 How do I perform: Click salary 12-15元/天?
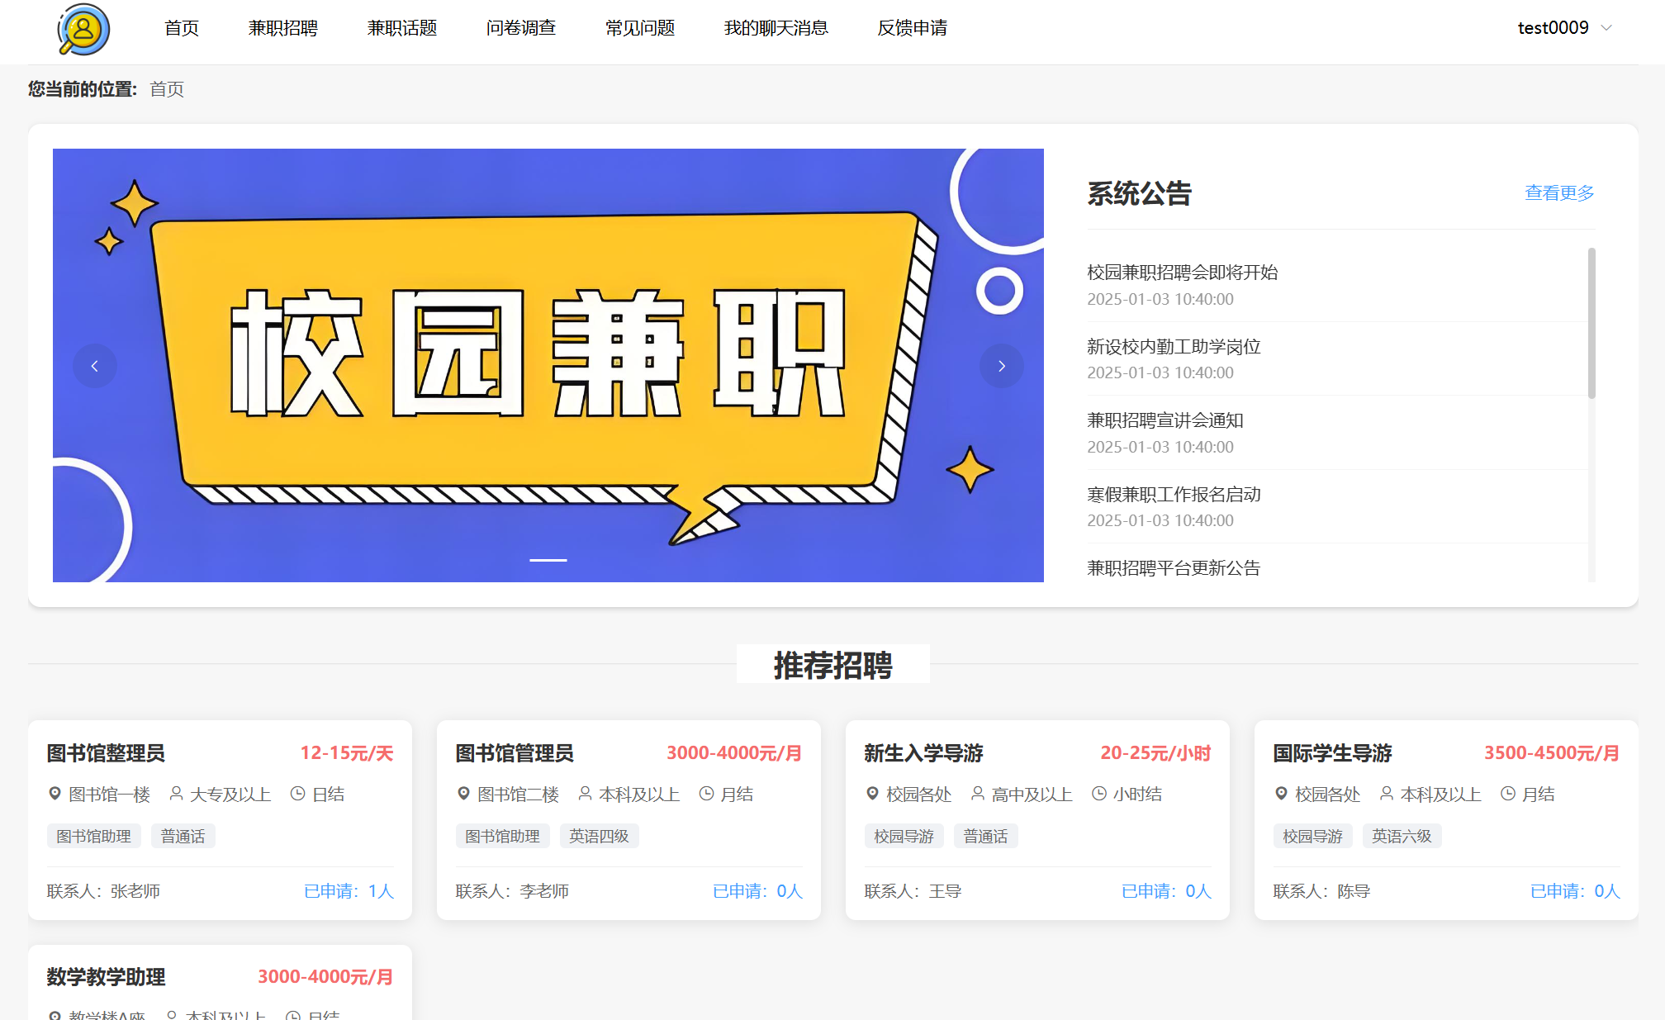tap(347, 753)
